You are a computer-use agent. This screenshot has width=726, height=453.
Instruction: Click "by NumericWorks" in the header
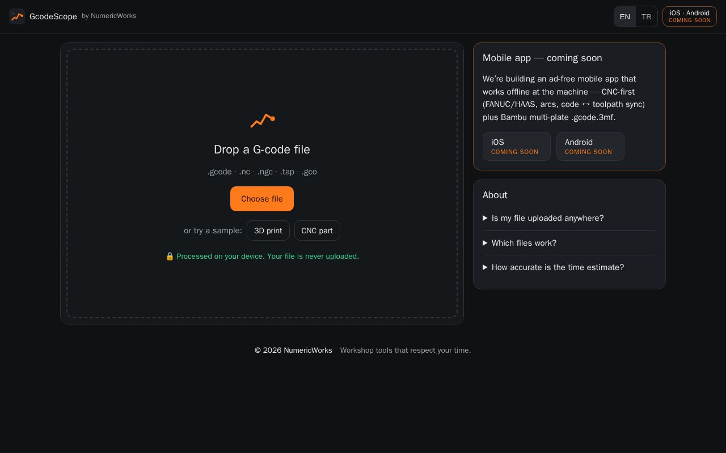[109, 16]
